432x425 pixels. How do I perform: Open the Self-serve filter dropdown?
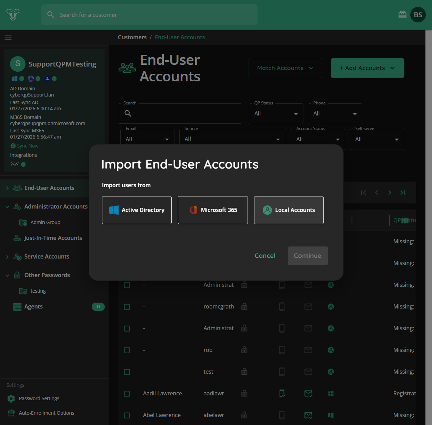click(377, 139)
